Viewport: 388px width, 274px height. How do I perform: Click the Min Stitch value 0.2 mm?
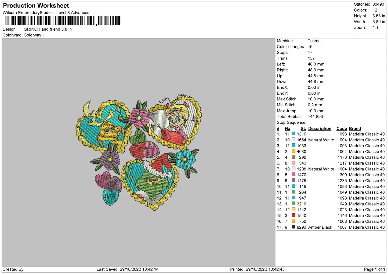point(315,105)
